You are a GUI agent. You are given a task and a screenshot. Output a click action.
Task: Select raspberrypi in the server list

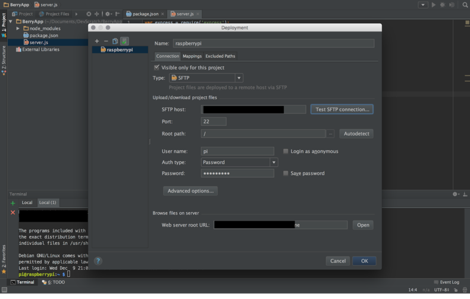pyautogui.click(x=120, y=50)
